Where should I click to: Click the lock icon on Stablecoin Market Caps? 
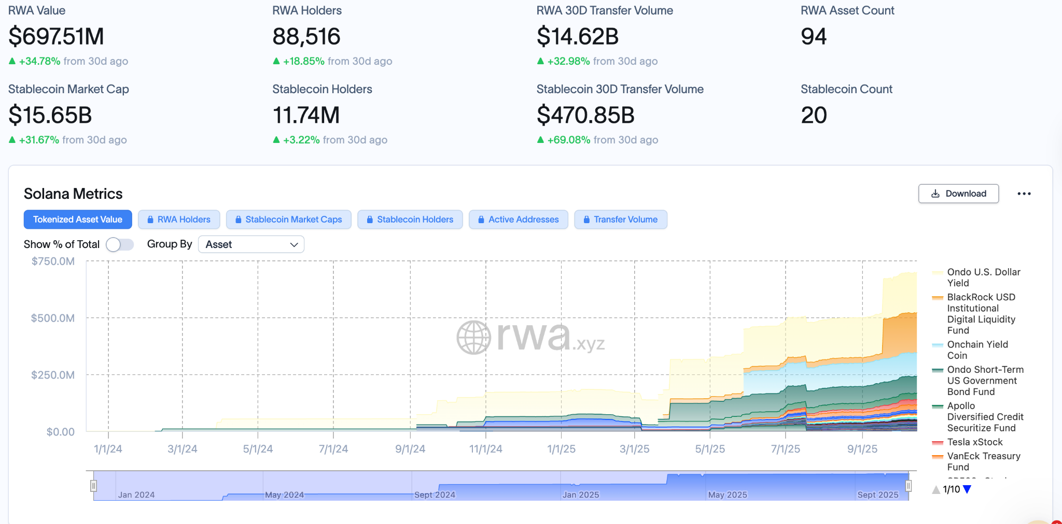[239, 220]
